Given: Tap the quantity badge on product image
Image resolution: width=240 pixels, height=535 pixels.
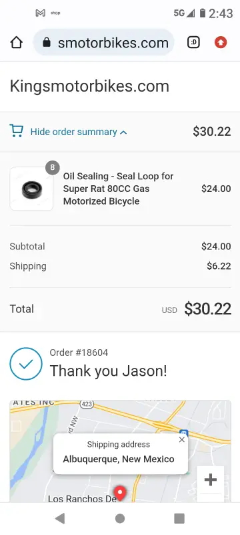Looking at the screenshot, I should coord(53,168).
